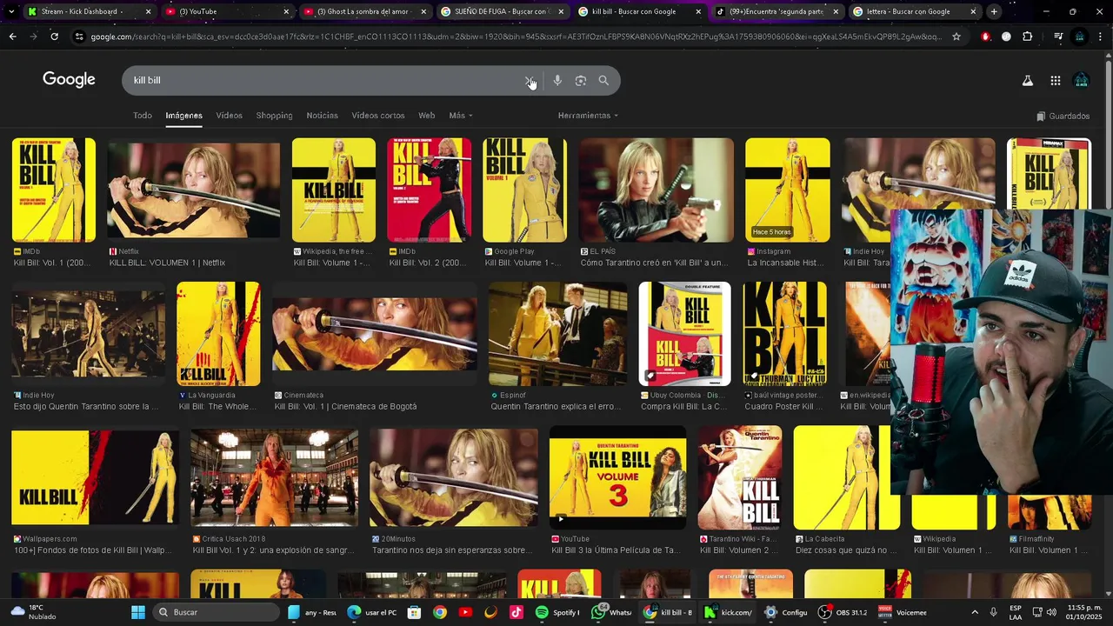The image size is (1113, 626).
Task: Open Google Lens image search
Action: pyautogui.click(x=581, y=81)
